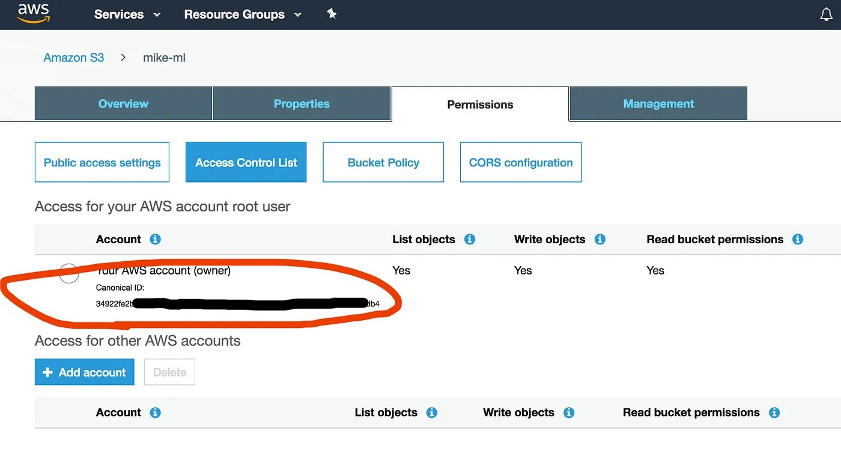The height and width of the screenshot is (451, 841).
Task: Expand the Resource Groups dropdown
Action: [x=234, y=14]
